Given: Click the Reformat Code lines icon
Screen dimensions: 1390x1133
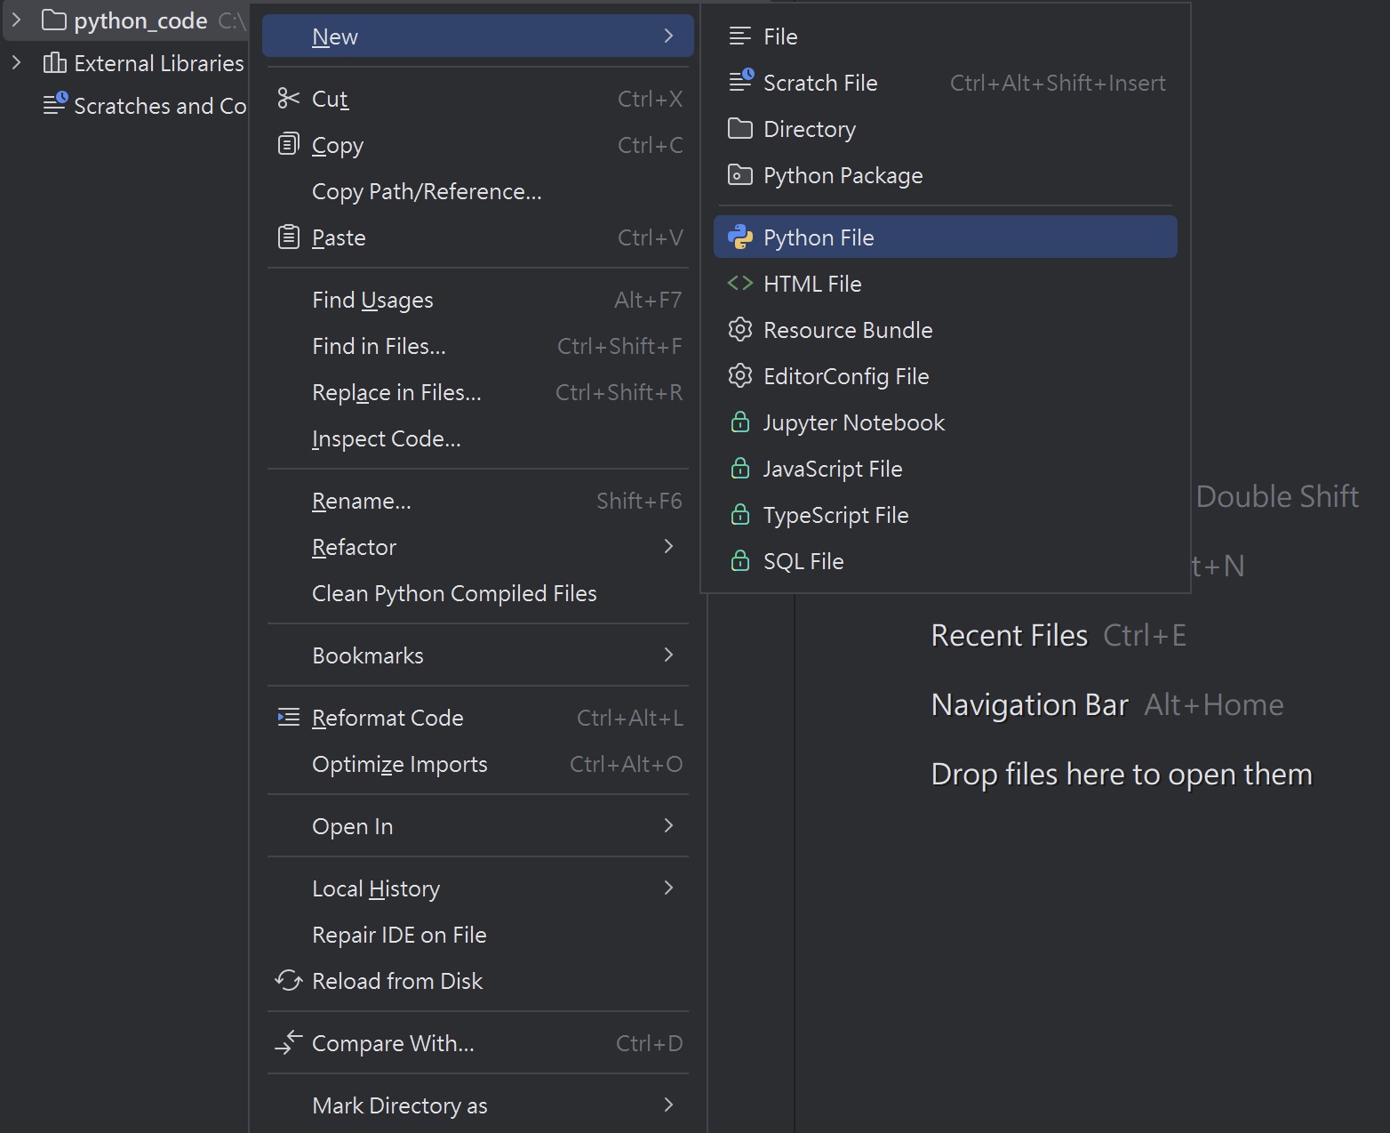Looking at the screenshot, I should pyautogui.click(x=288, y=717).
